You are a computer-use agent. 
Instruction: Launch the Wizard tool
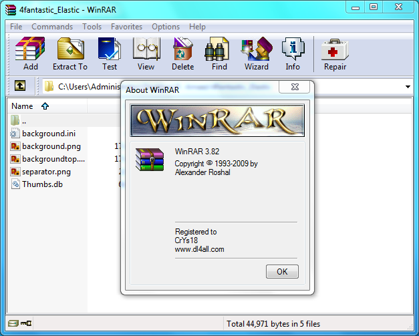(x=257, y=53)
